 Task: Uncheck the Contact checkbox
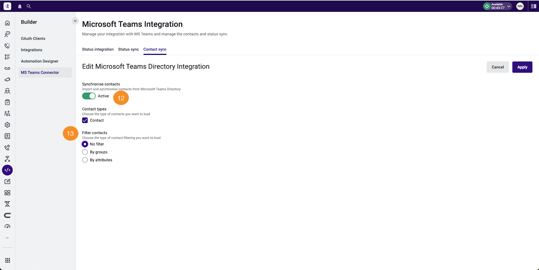pyautogui.click(x=85, y=120)
